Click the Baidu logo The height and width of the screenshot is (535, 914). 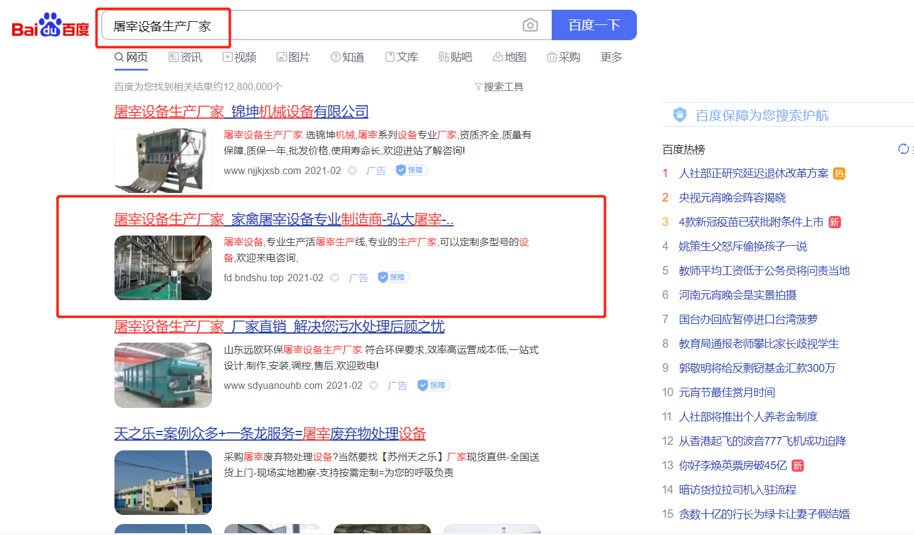click(51, 26)
